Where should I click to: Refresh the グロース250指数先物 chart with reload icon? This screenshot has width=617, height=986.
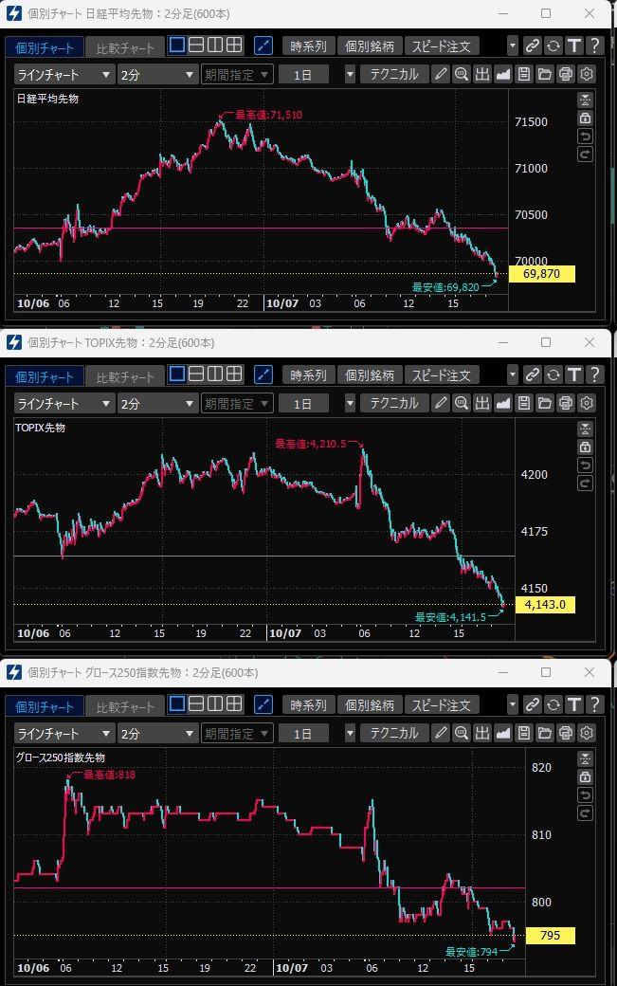click(x=553, y=704)
